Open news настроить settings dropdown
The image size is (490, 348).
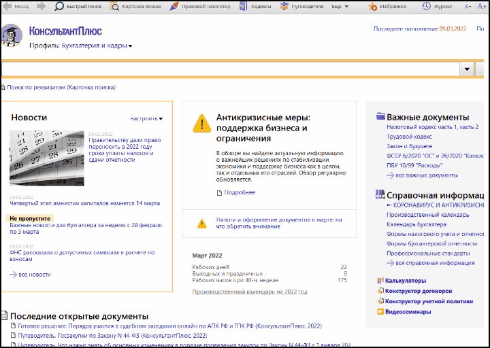pos(146,118)
